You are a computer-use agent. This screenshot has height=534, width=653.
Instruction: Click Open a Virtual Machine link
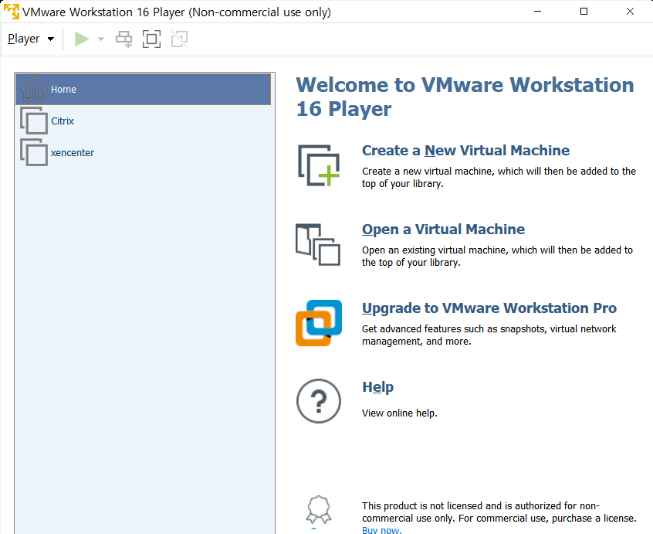point(443,230)
